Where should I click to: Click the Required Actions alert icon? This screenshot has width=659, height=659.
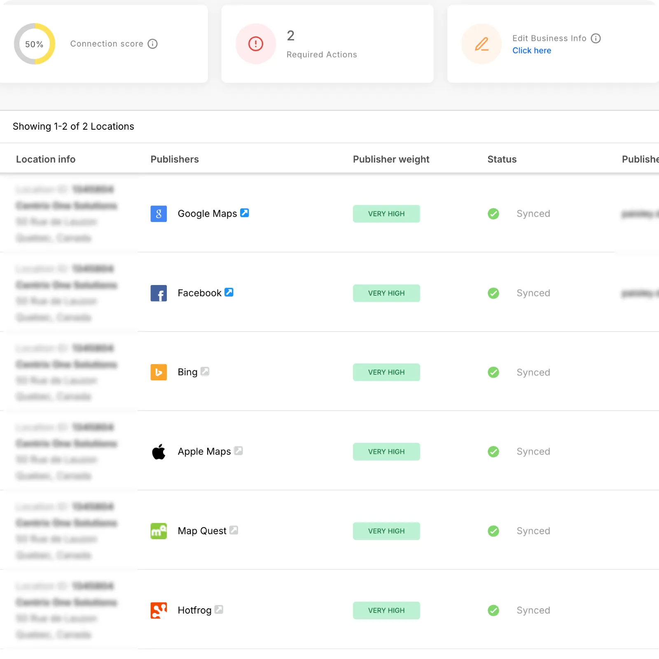pyautogui.click(x=255, y=44)
